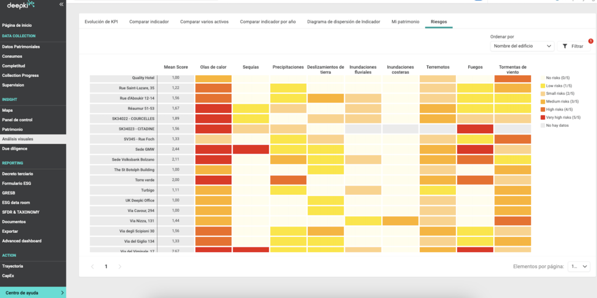Open Diagrama de dispersión de Indicador tab

click(x=343, y=22)
